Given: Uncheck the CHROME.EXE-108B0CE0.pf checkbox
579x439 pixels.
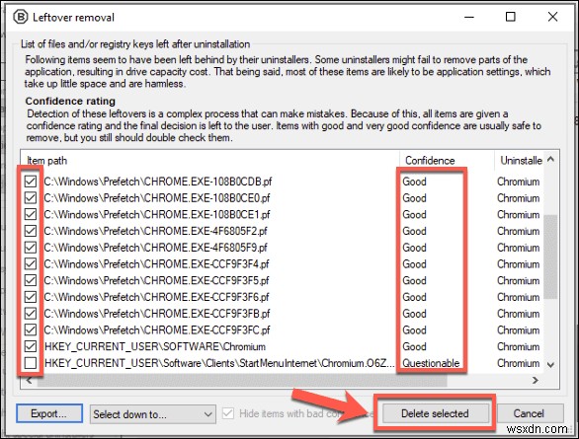Looking at the screenshot, I should pos(31,198).
